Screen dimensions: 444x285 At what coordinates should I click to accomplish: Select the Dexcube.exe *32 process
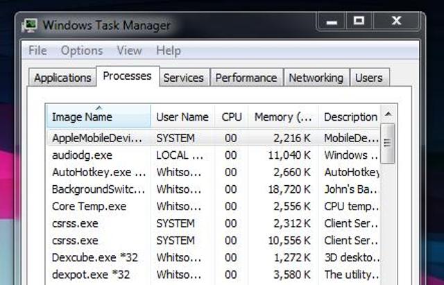tap(214, 257)
